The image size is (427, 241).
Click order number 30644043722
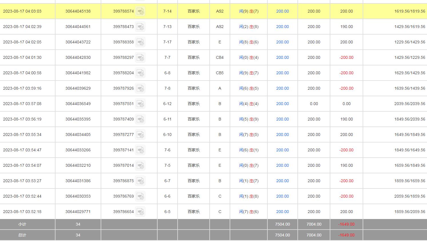tap(78, 42)
